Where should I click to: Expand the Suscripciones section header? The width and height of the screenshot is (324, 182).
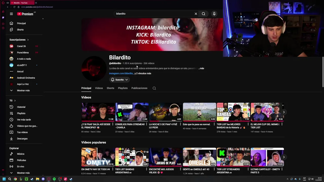(19, 40)
